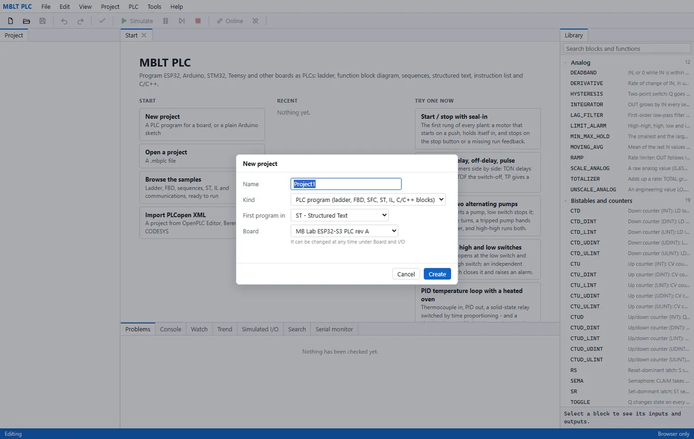Click the pause simulation icon
Image resolution: width=694 pixels, height=439 pixels.
pos(165,21)
